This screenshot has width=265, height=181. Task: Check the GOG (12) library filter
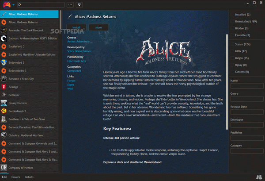232,51
